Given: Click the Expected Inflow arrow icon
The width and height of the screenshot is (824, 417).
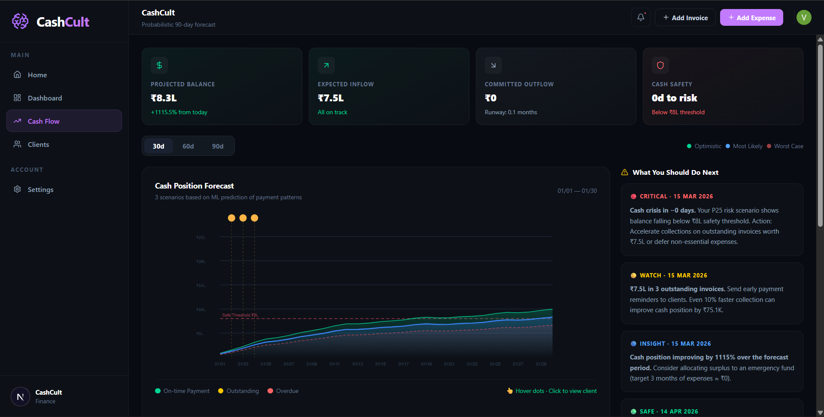Looking at the screenshot, I should [x=326, y=65].
